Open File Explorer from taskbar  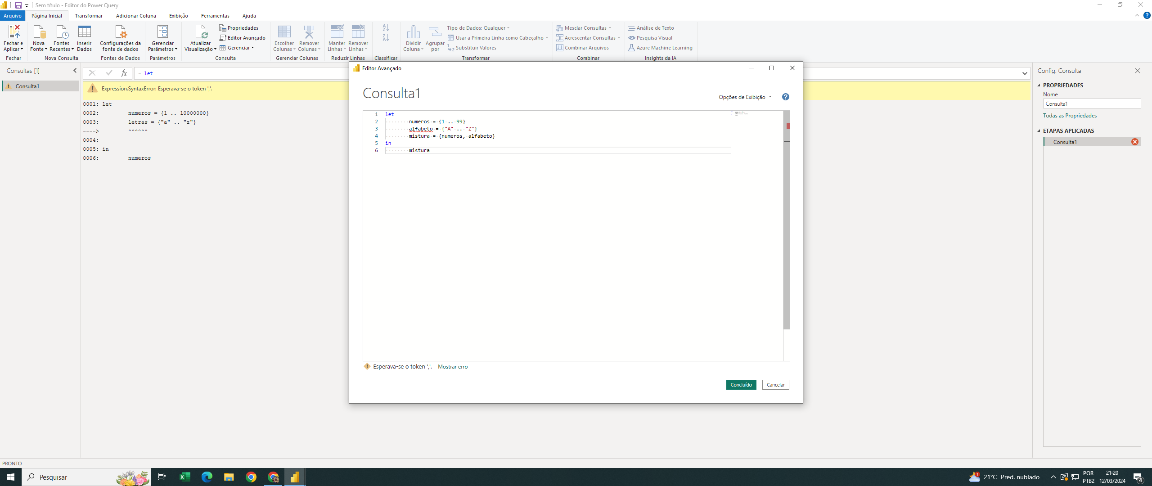229,477
